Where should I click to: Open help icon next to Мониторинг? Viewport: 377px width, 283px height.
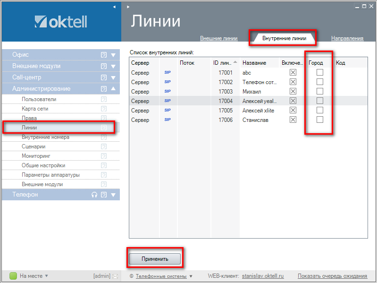click(x=104, y=156)
